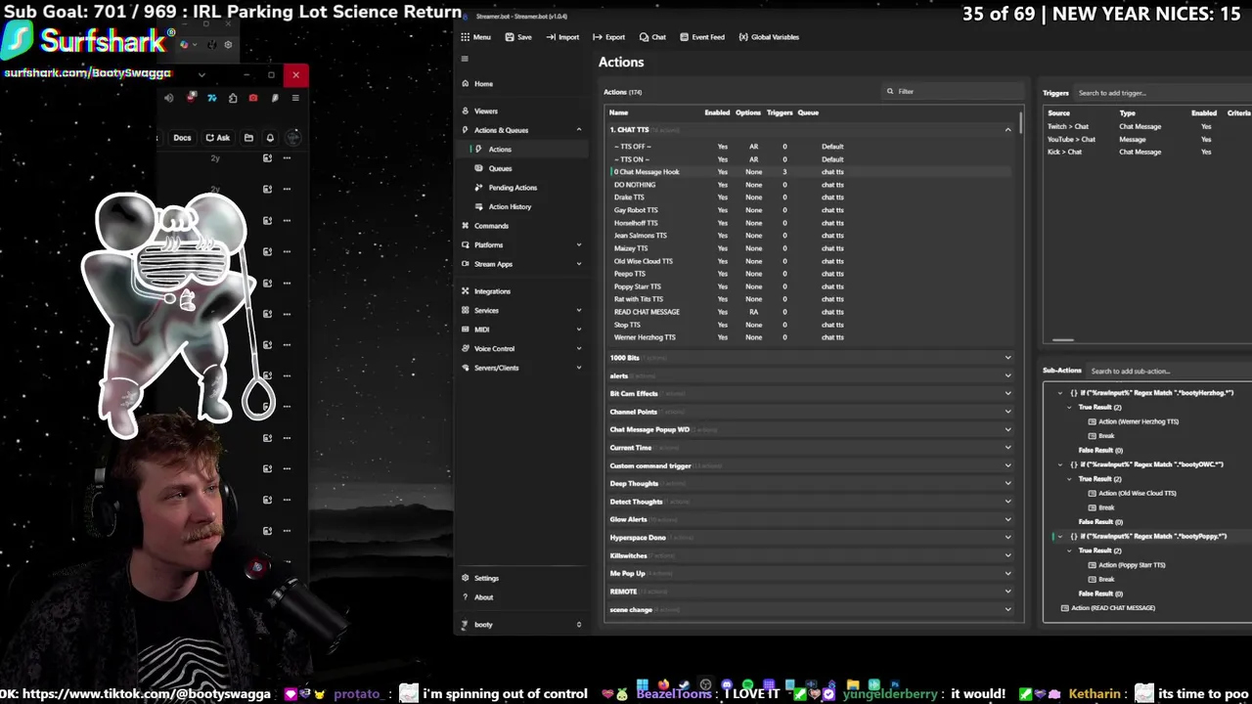
Task: Click the Docs button in browser window
Action: click(x=182, y=138)
